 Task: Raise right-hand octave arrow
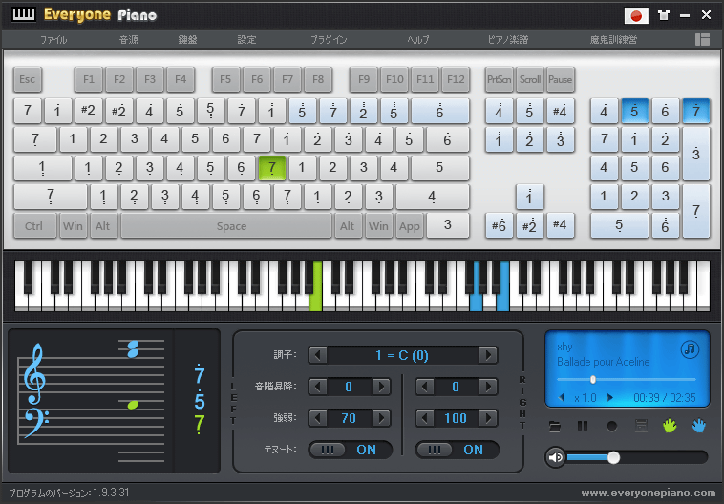pyautogui.click(x=488, y=387)
